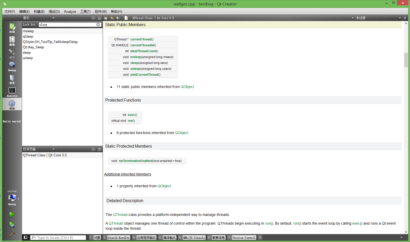Open the unfiltered help filter dropdown
The width and height of the screenshot is (410, 242).
pos(378,18)
